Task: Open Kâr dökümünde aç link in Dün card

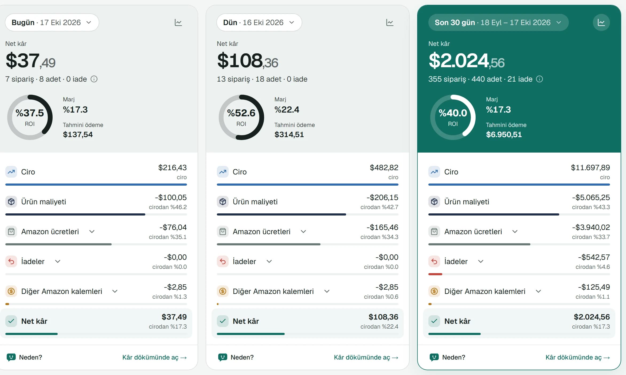Action: click(366, 357)
